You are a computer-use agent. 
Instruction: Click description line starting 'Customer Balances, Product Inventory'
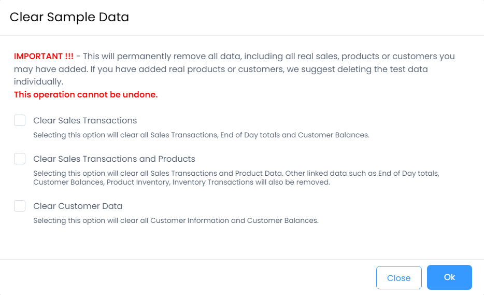point(181,182)
